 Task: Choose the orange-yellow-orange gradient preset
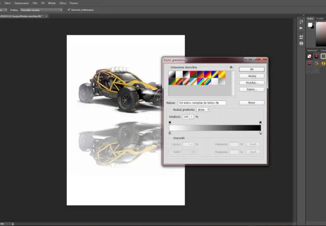pyautogui.click(x=221, y=74)
